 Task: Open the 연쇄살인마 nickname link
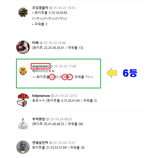(40, 143)
